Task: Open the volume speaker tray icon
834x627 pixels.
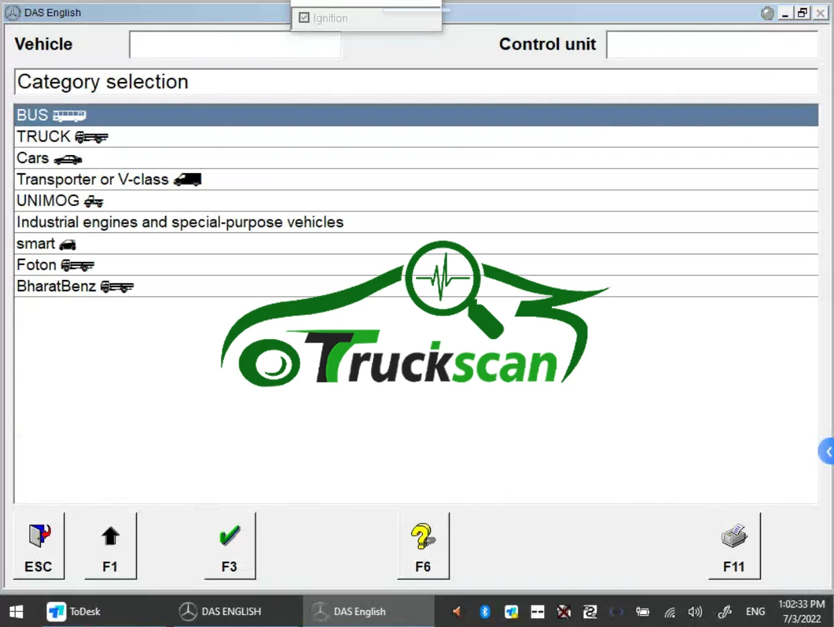Action: click(695, 612)
